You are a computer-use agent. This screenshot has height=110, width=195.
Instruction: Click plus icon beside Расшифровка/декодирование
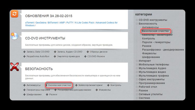[x=55, y=90]
